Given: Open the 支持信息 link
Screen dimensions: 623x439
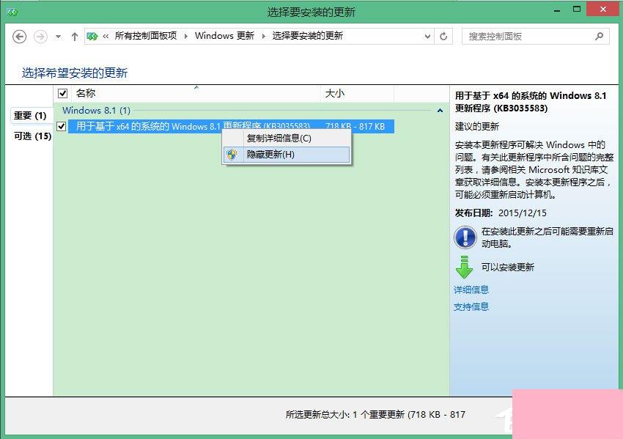Looking at the screenshot, I should tap(471, 306).
